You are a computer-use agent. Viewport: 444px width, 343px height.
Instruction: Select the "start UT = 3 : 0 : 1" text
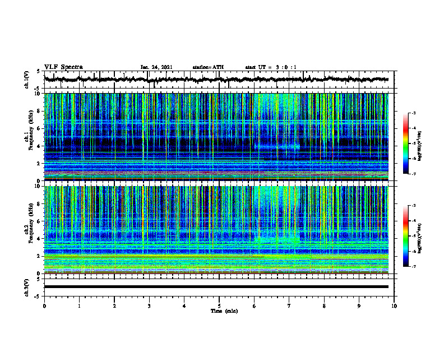[x=271, y=67]
